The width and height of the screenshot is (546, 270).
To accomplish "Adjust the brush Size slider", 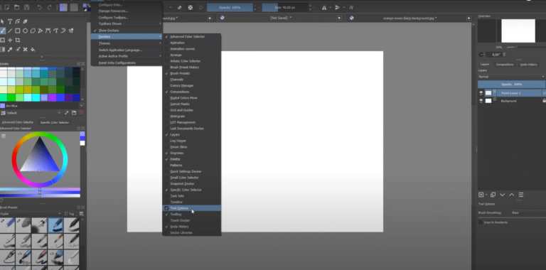I will (x=285, y=7).
